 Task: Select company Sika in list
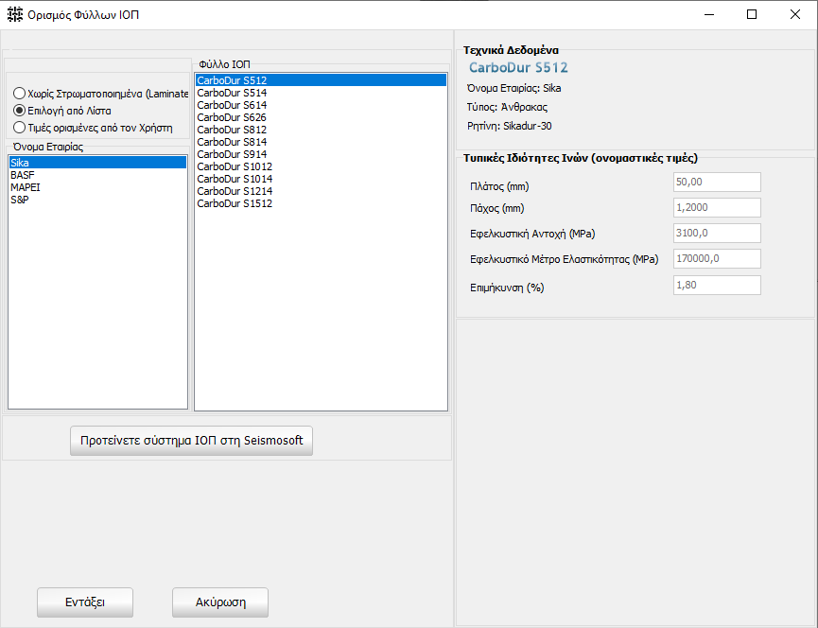coord(97,163)
